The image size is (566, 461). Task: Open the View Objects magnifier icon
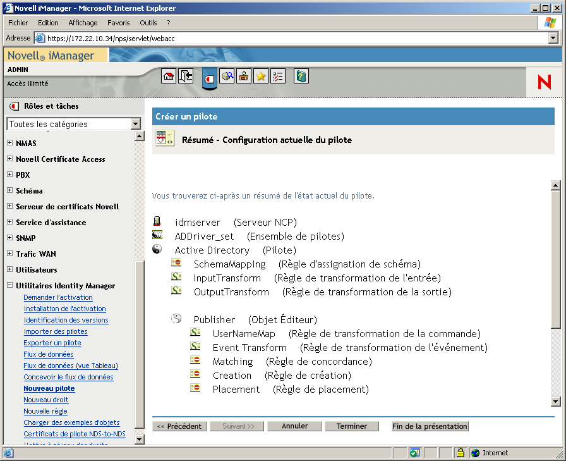click(x=226, y=76)
